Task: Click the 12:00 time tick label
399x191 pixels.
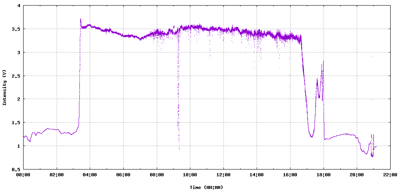Action: (223, 175)
